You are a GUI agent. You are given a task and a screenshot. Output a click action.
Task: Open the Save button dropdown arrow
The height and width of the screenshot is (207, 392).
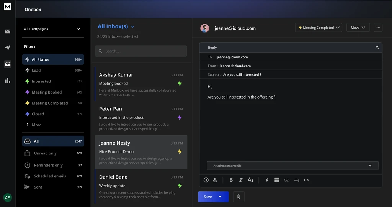220,197
